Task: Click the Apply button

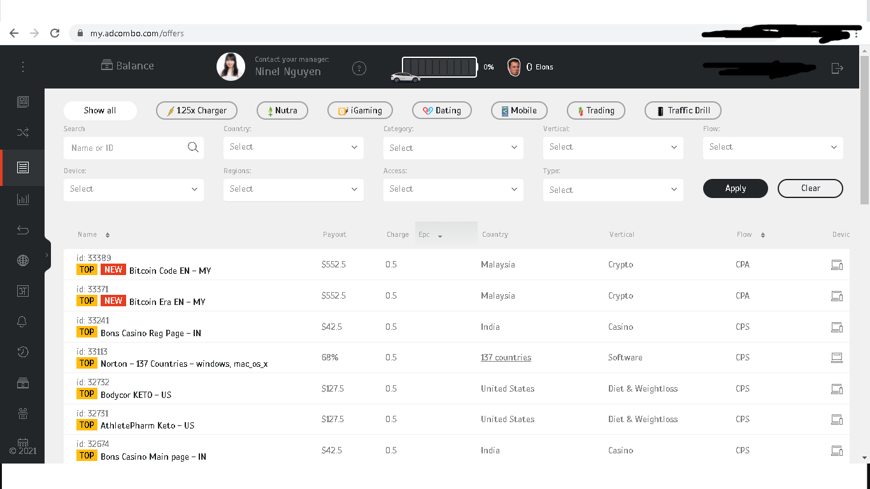Action: (736, 188)
